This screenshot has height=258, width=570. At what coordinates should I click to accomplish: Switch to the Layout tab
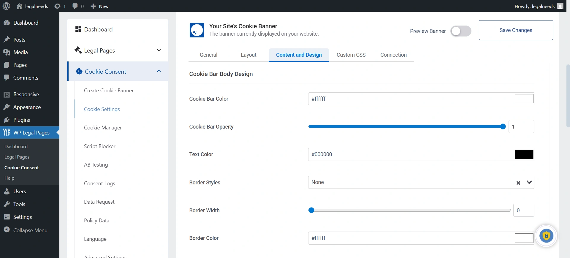[248, 55]
